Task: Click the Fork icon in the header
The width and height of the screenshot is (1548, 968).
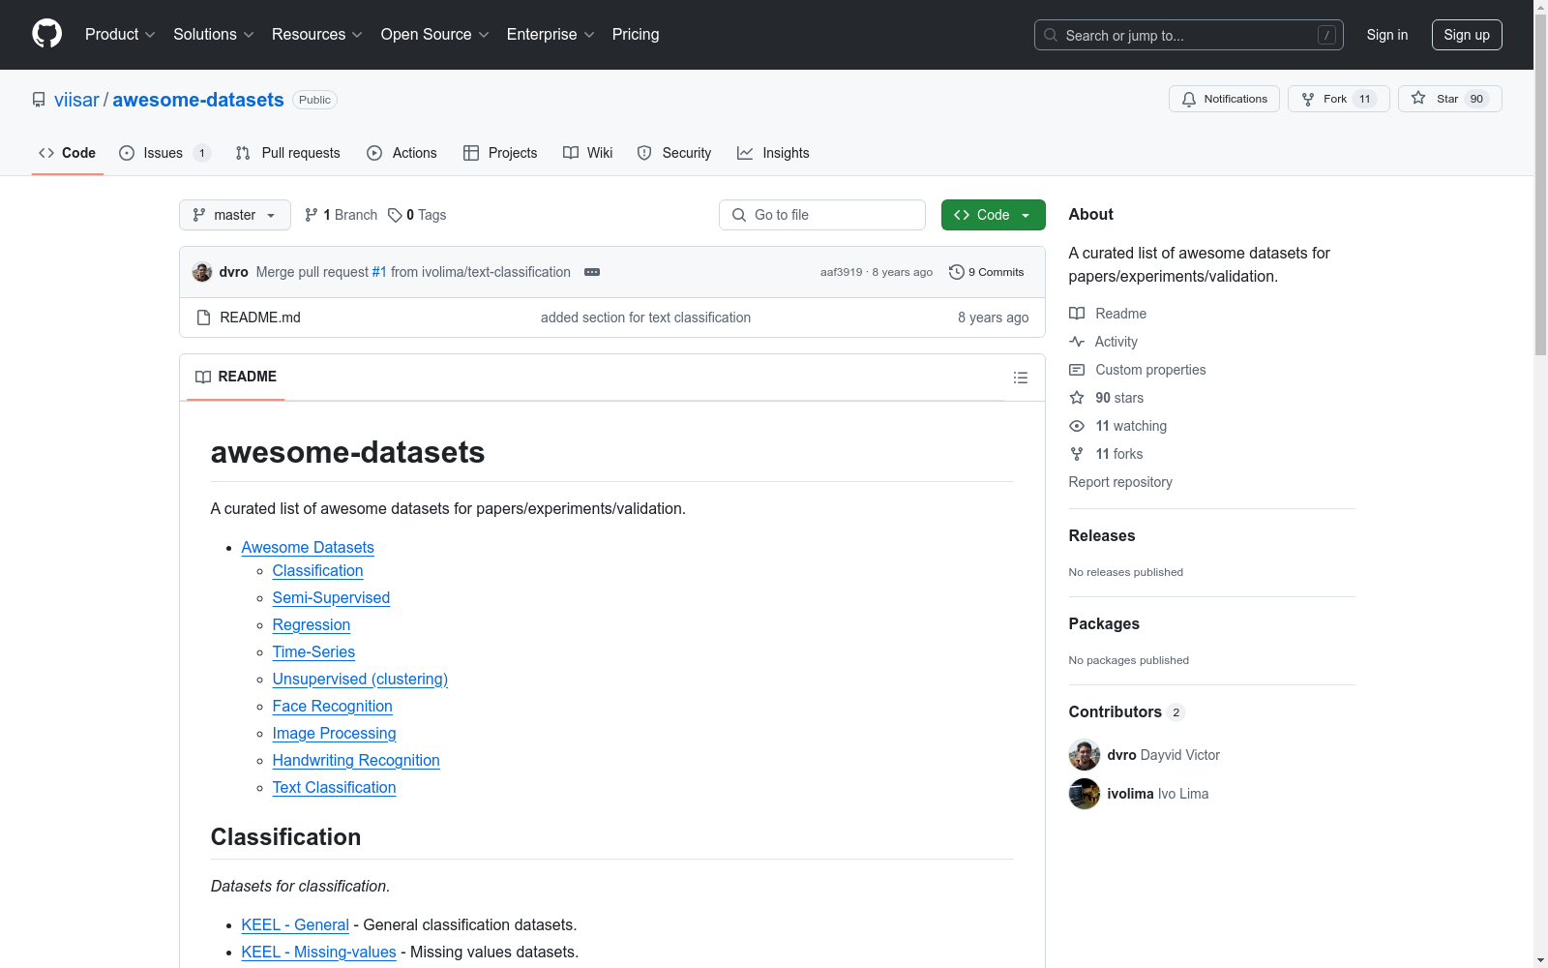Action: click(1308, 99)
